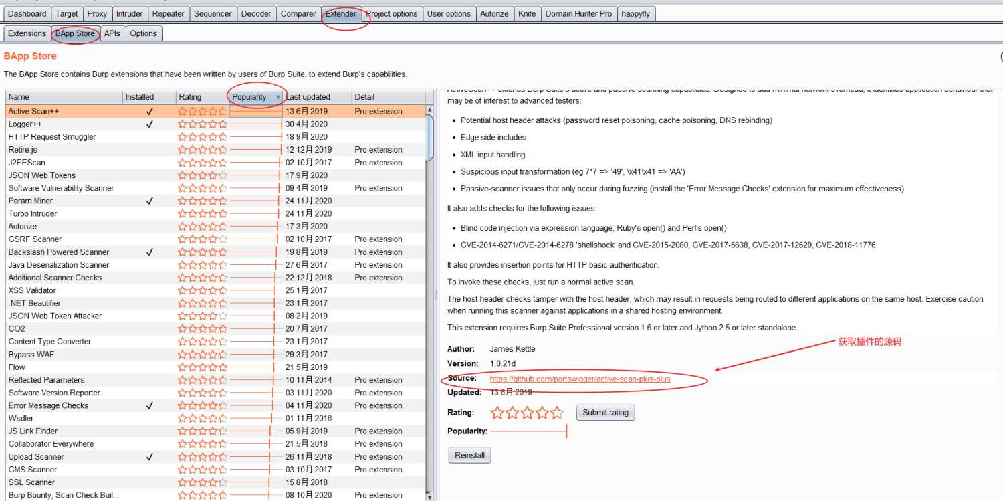Select Error Message Checks row
The height and width of the screenshot is (501, 1003).
[x=215, y=405]
